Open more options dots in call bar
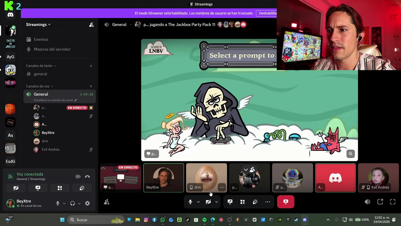The height and width of the screenshot is (226, 401). click(x=268, y=202)
